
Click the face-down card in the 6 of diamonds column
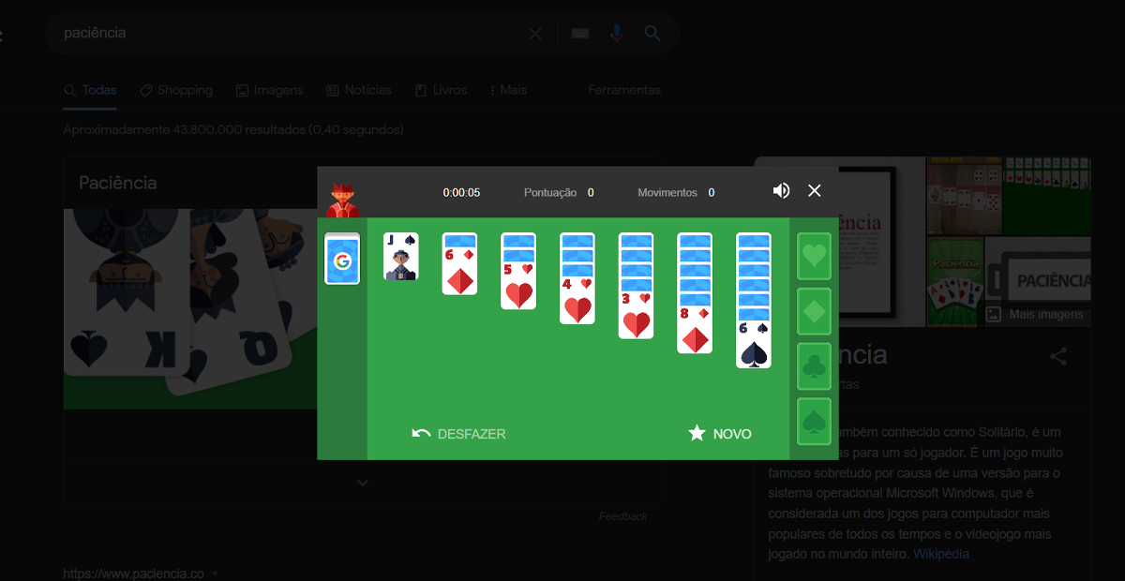(459, 239)
